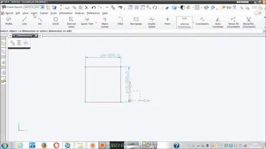Click the Dimensions bar next arrow
The height and width of the screenshot is (149, 266).
40,36
